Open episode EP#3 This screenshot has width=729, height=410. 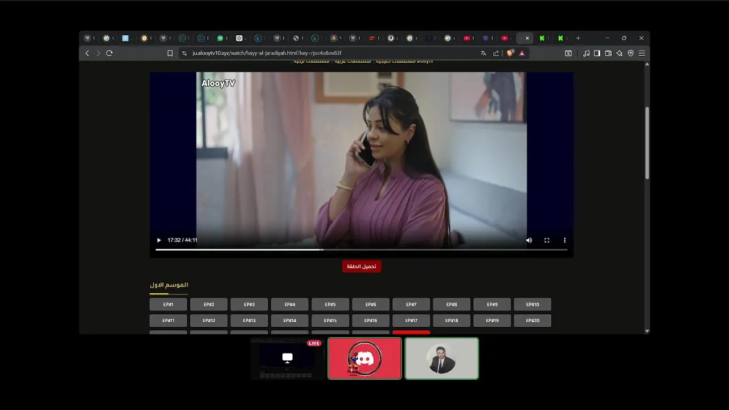[x=249, y=305]
